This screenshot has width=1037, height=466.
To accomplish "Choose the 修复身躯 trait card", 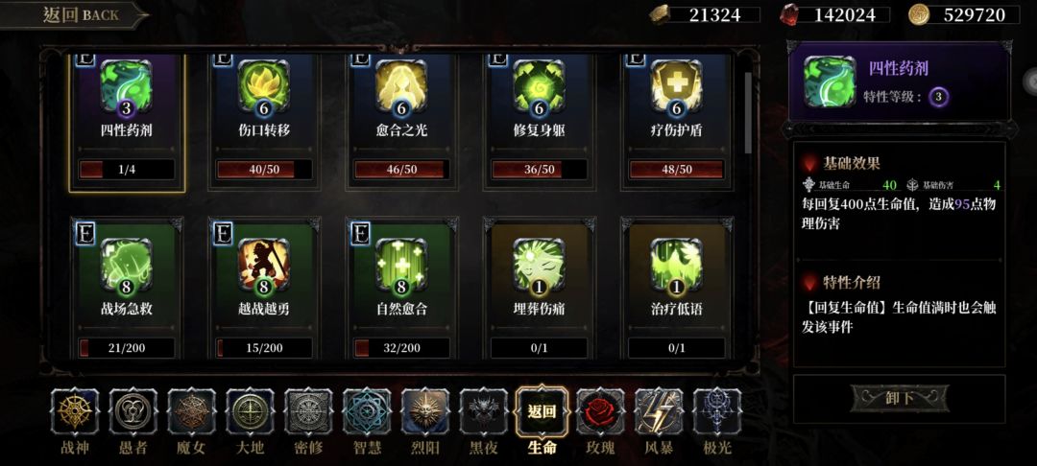I will point(539,122).
